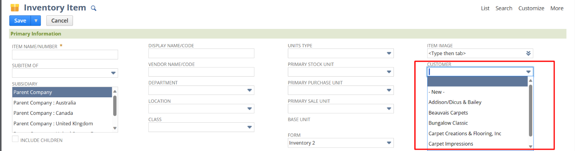The image size is (575, 151).
Task: Expand the Subitem Of dropdown
Action: pyautogui.click(x=113, y=73)
